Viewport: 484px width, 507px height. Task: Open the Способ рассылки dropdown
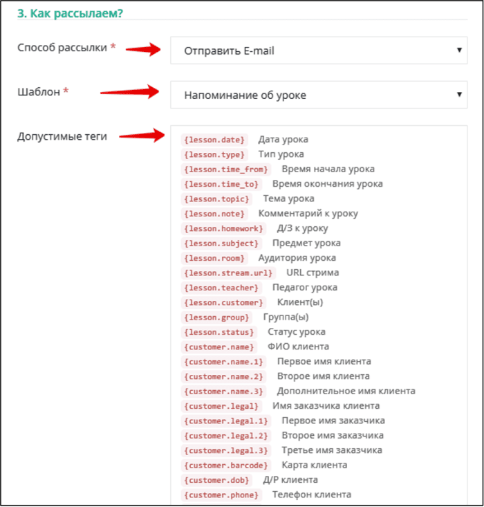(x=319, y=50)
